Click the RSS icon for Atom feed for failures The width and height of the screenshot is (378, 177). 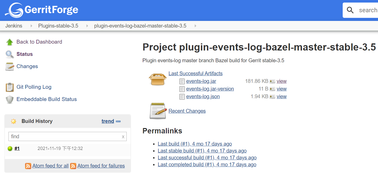click(73, 166)
